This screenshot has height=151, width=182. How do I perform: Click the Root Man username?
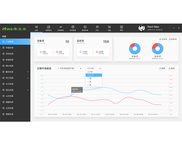coord(153,27)
